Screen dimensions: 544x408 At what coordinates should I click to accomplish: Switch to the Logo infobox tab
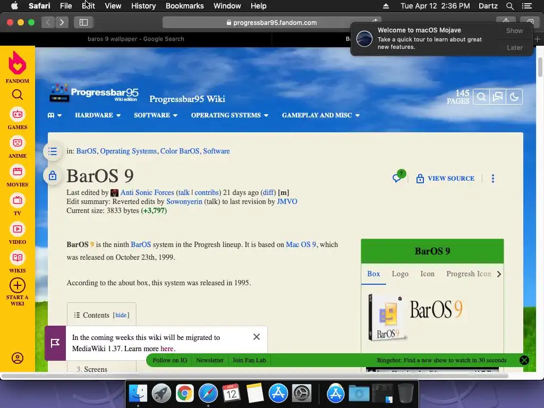click(x=400, y=274)
